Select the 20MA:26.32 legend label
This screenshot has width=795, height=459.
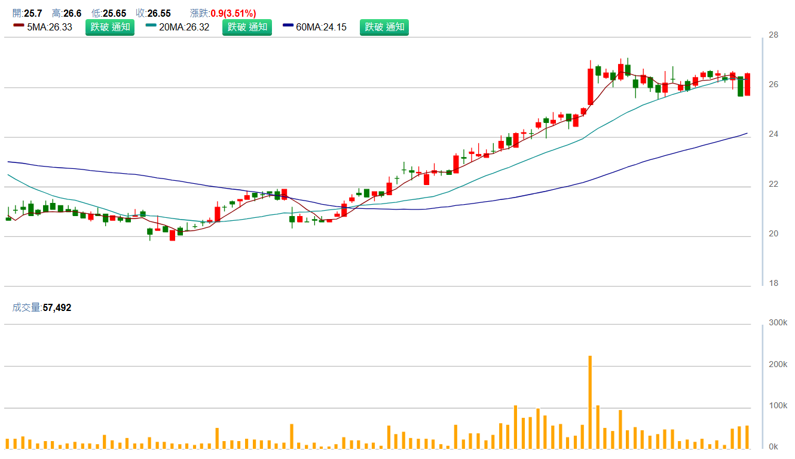pyautogui.click(x=184, y=27)
